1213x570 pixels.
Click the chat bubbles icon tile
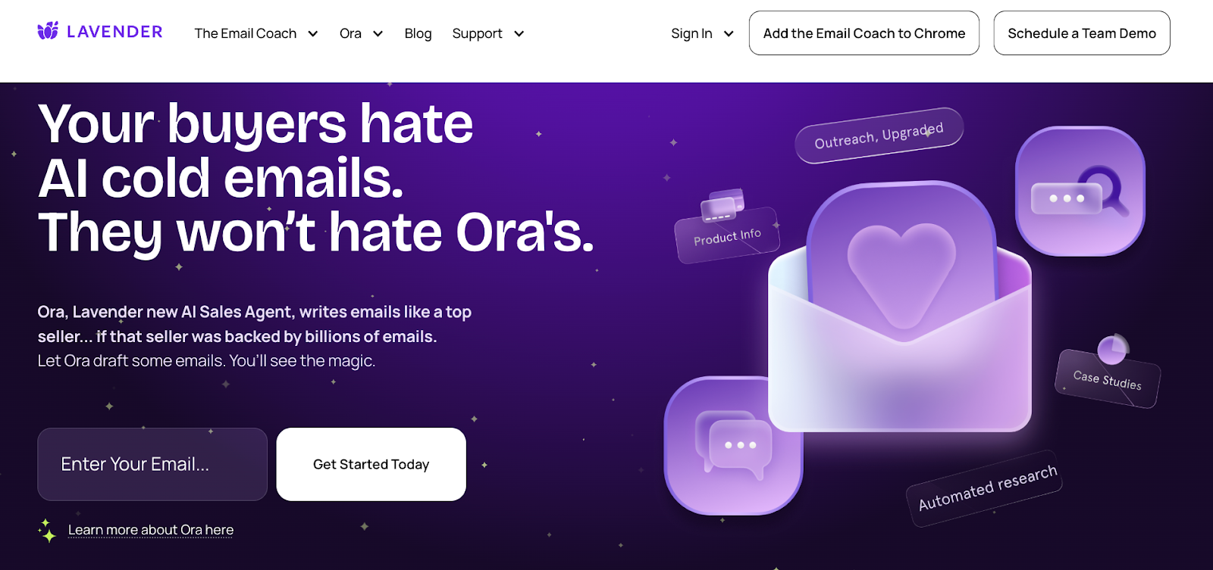coord(733,446)
